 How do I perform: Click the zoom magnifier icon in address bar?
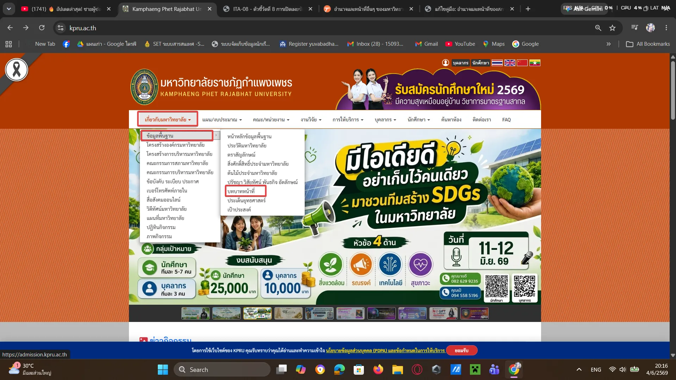tap(598, 28)
